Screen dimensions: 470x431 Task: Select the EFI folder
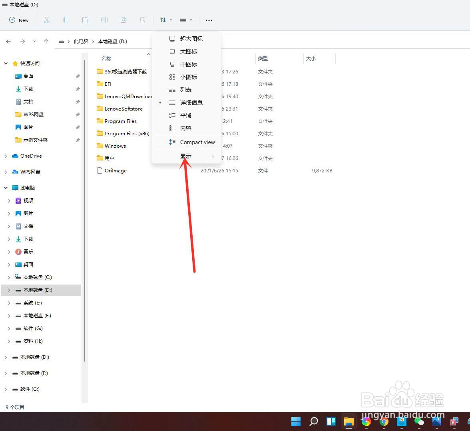coord(104,84)
